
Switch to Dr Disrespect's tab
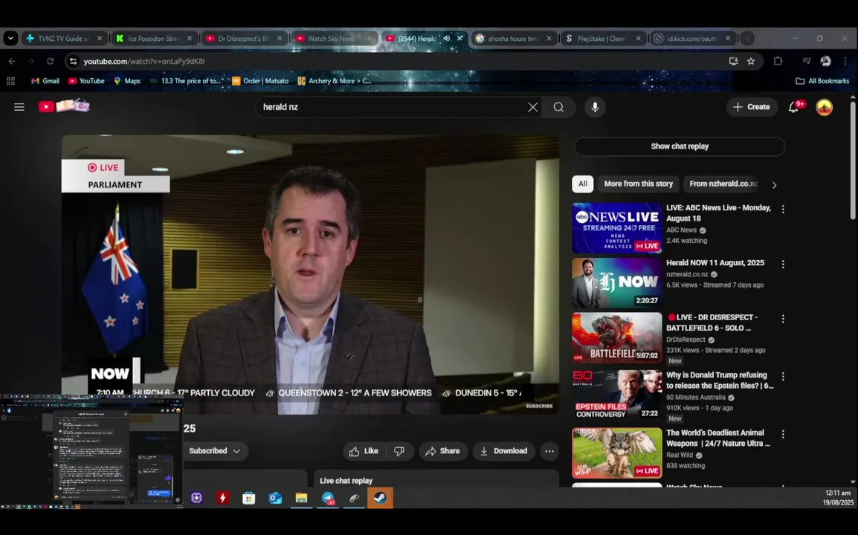(244, 39)
